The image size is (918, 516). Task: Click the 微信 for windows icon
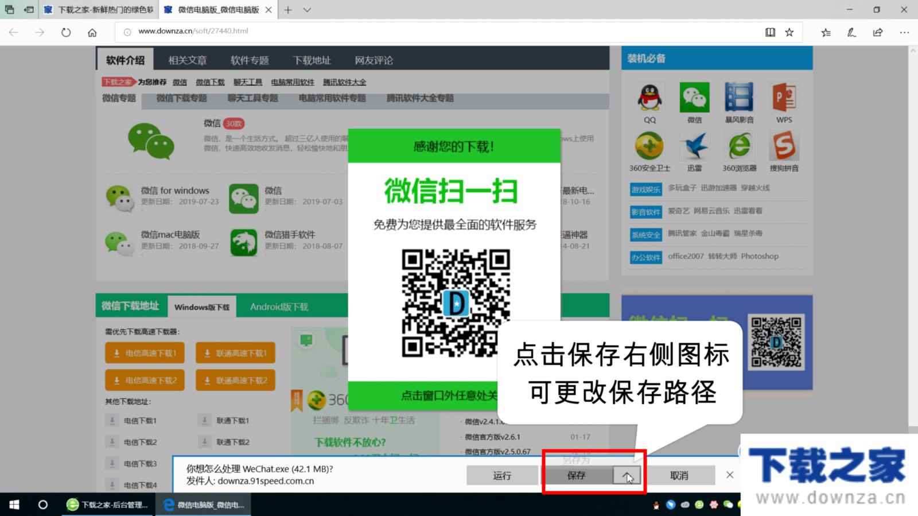[119, 198]
